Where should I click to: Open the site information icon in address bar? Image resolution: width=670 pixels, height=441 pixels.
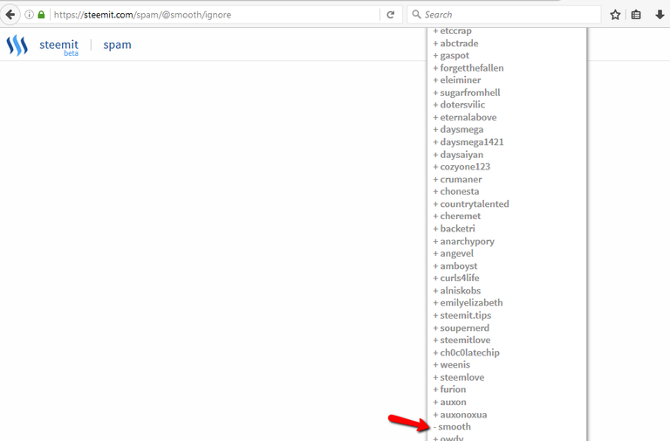(29, 15)
